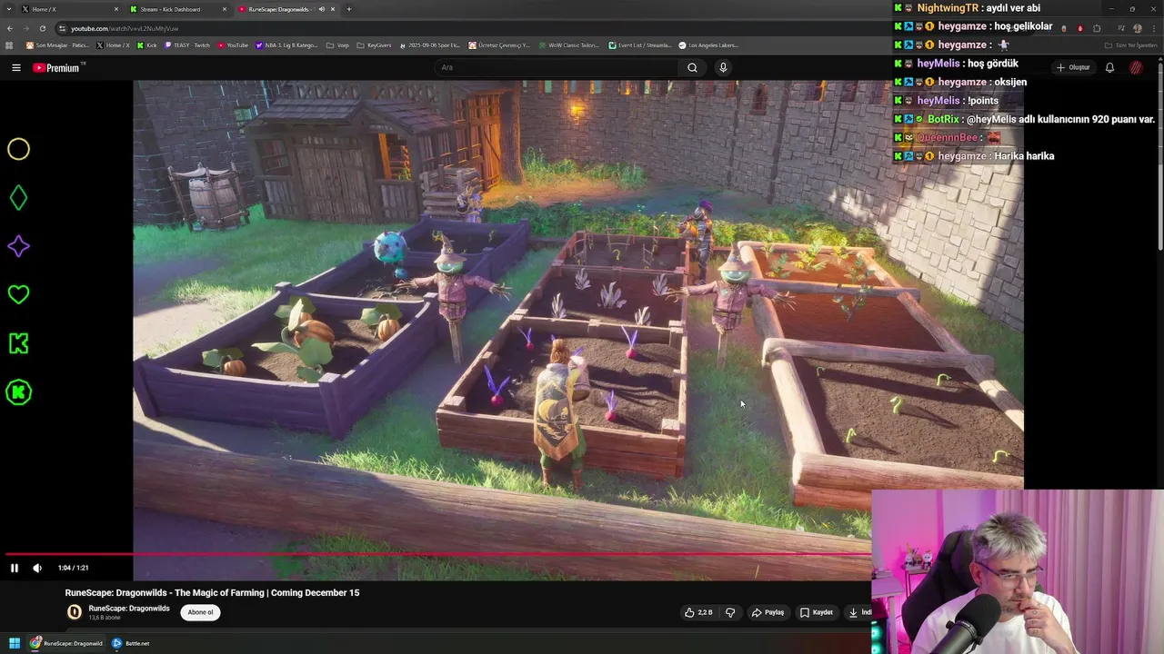Screen dimensions: 1164x654
Task: Open '2025-09-06 Spor Ek...' bookmark
Action: pos(430,45)
